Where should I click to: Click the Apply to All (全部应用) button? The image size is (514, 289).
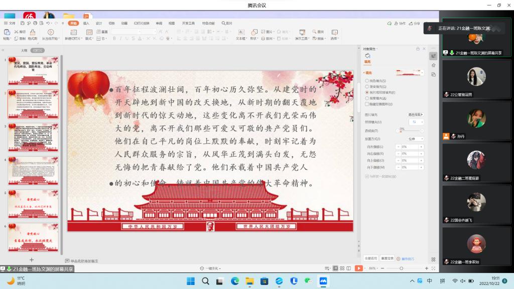371,258
